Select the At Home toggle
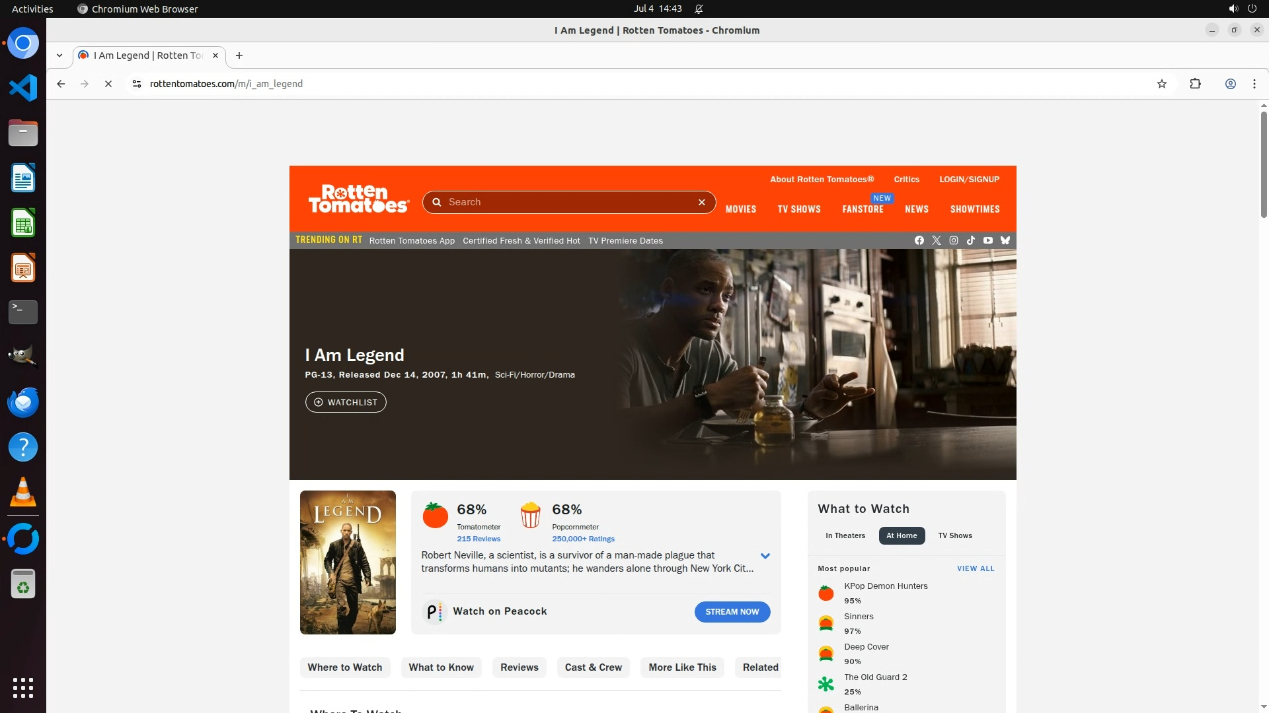This screenshot has height=713, width=1269. click(901, 535)
